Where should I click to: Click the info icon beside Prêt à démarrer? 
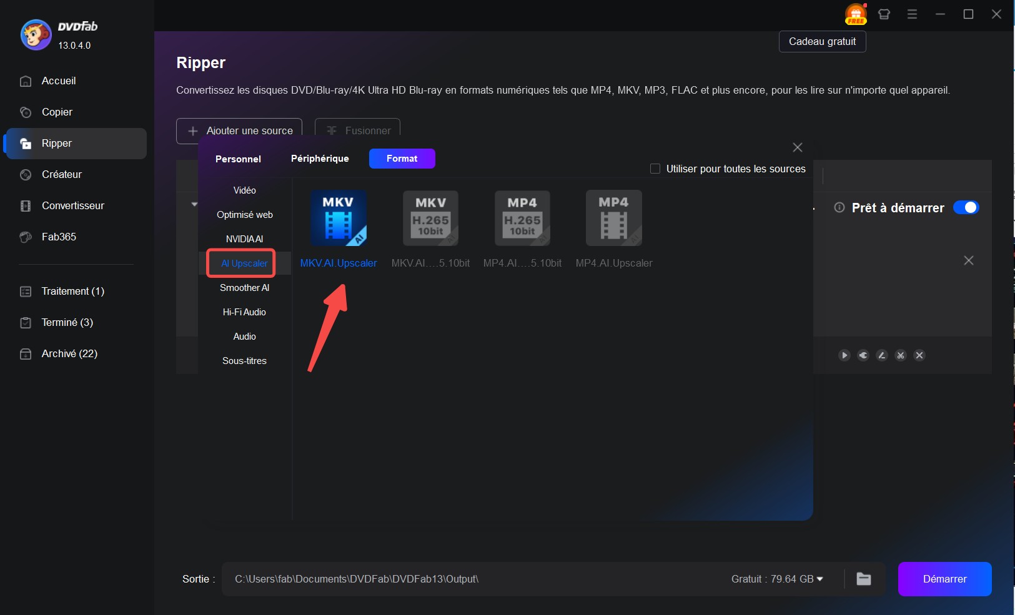[839, 208]
